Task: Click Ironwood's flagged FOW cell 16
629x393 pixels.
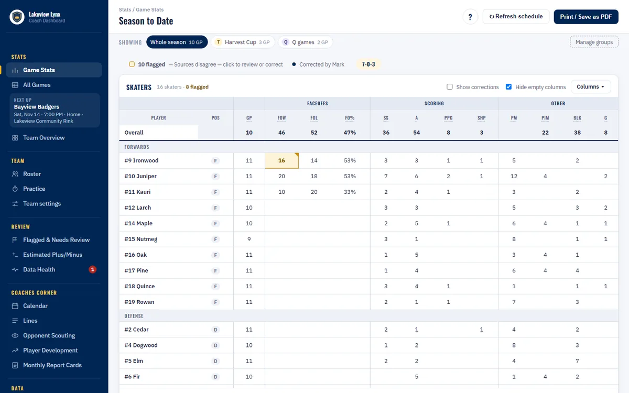Action: click(282, 161)
